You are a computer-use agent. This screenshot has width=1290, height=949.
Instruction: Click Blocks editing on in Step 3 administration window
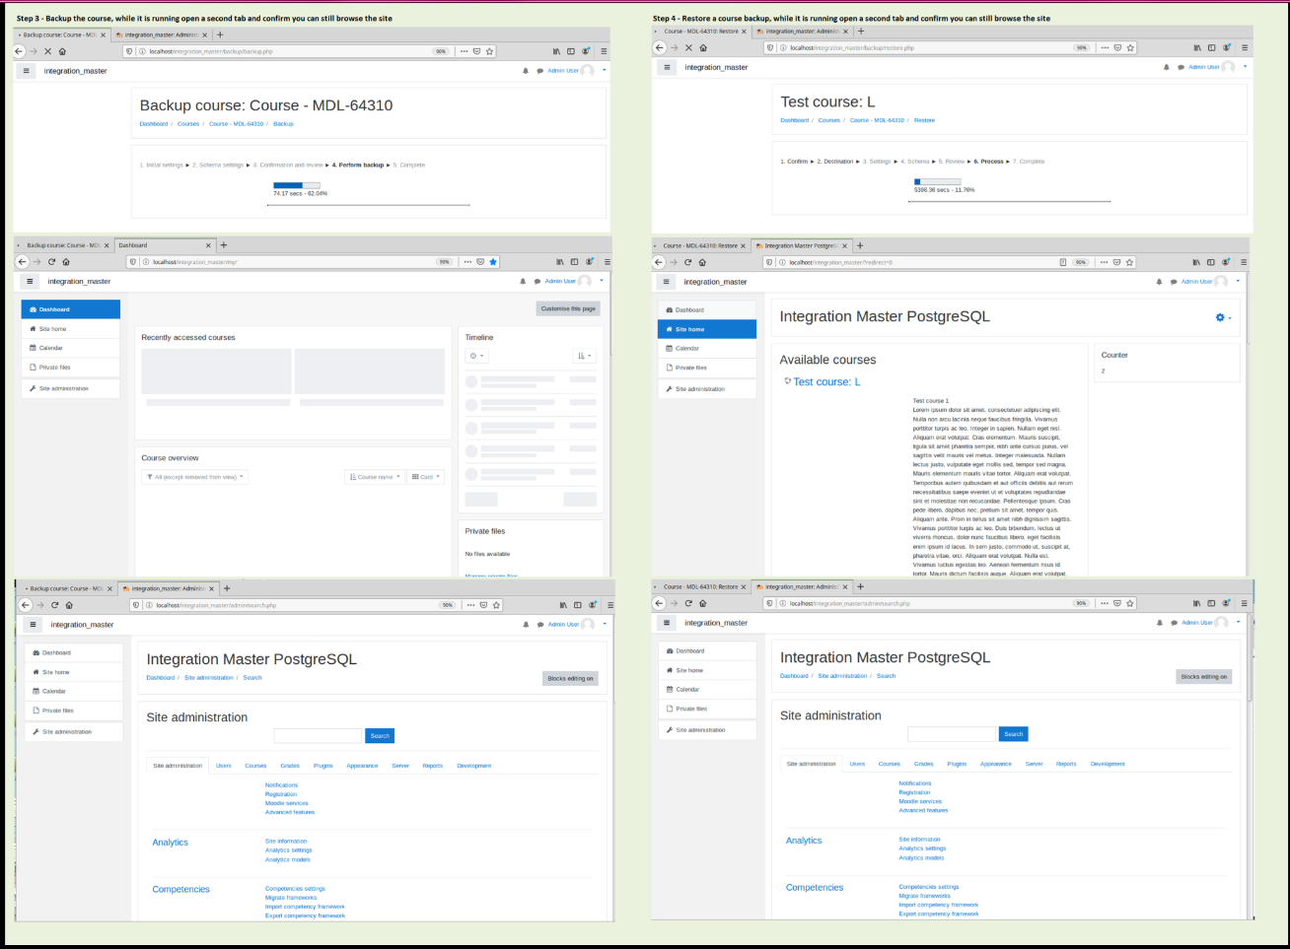pyautogui.click(x=570, y=678)
